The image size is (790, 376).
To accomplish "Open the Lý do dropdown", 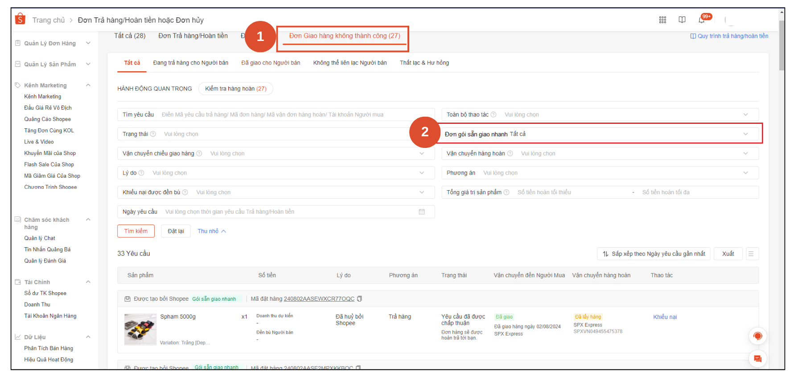I will click(422, 173).
